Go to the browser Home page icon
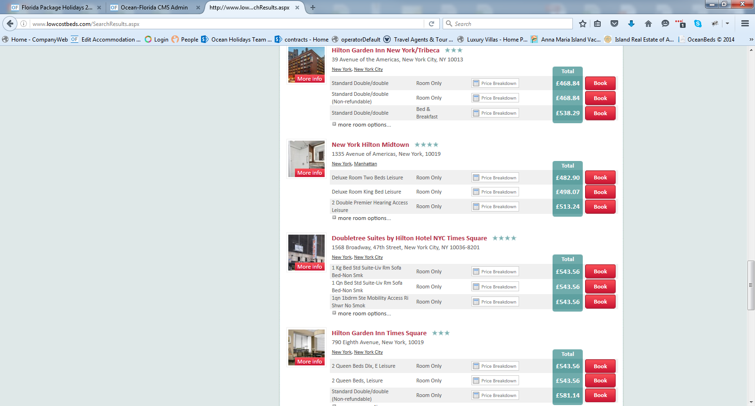Screen dimensions: 755x406 click(648, 24)
